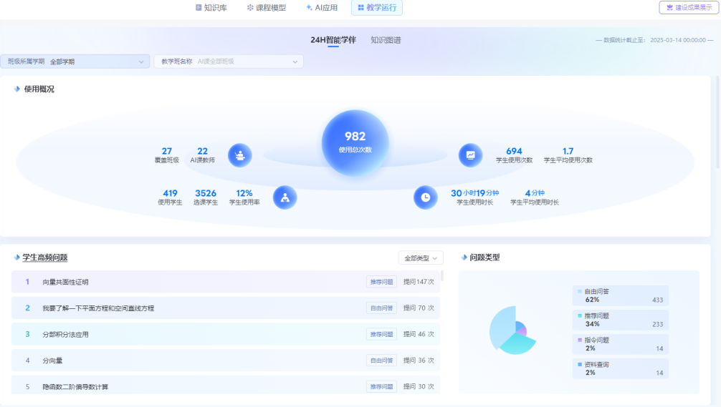
Task: Click 推荐问题 tag on 分部积分法应用 row
Action: (382, 334)
